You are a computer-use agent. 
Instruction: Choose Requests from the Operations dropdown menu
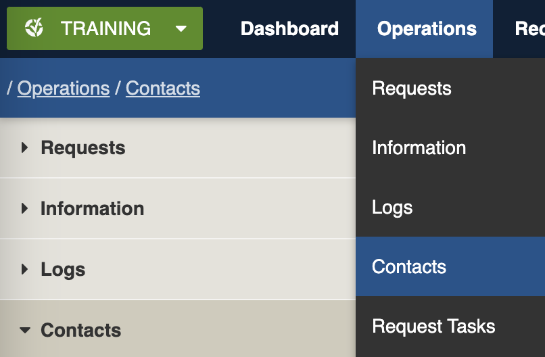click(412, 89)
